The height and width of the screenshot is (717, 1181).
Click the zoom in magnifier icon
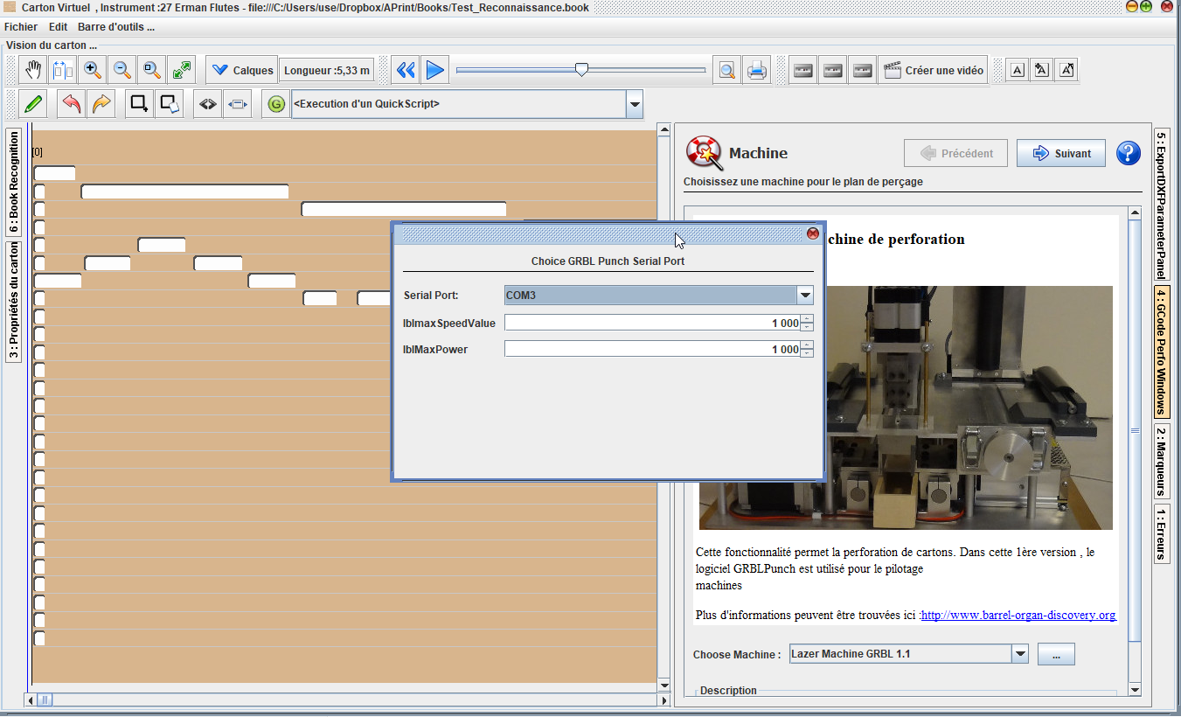(x=93, y=70)
